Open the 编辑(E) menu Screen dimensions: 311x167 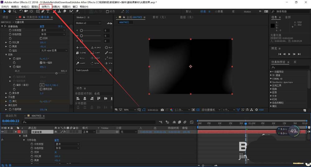click(x=15, y=7)
